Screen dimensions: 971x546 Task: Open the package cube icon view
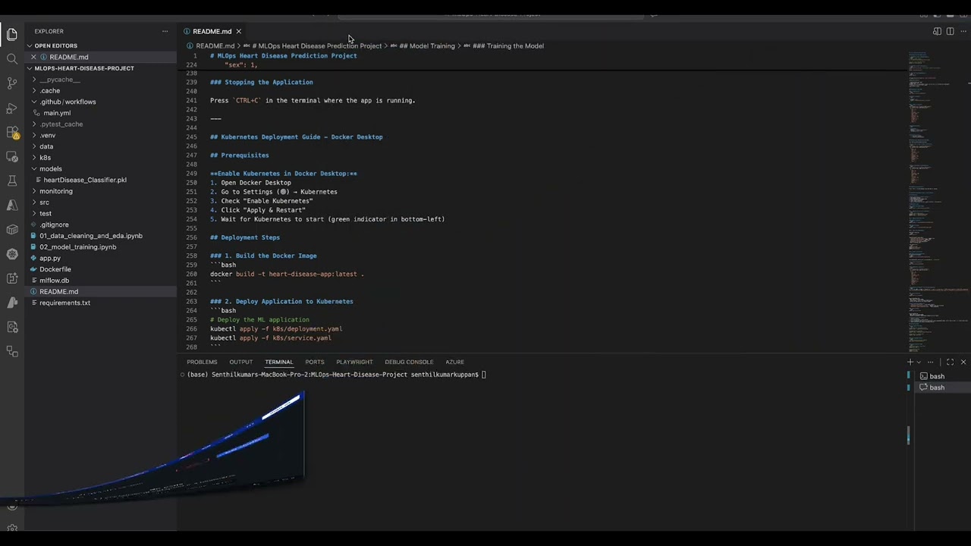12,230
